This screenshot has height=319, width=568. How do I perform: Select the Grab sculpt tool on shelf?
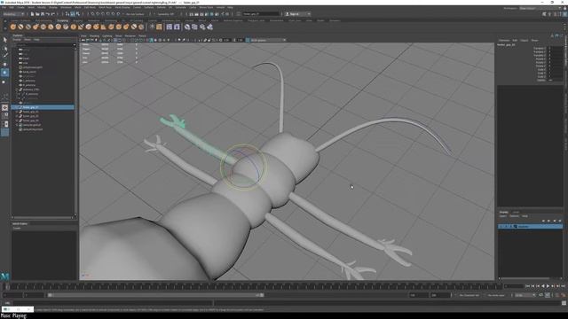pyautogui.click(x=35, y=27)
